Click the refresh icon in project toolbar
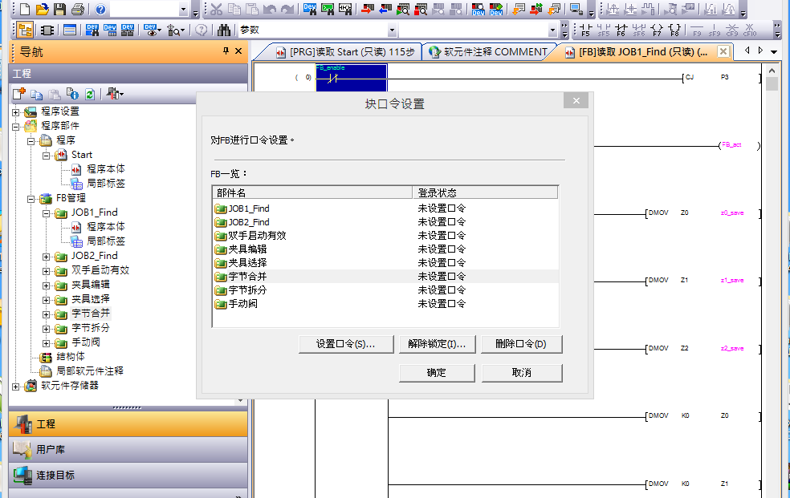This screenshot has width=790, height=498. pos(90,94)
